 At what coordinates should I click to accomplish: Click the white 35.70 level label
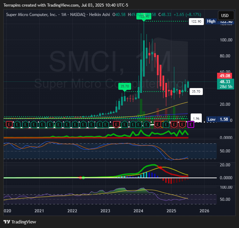tap(196, 92)
